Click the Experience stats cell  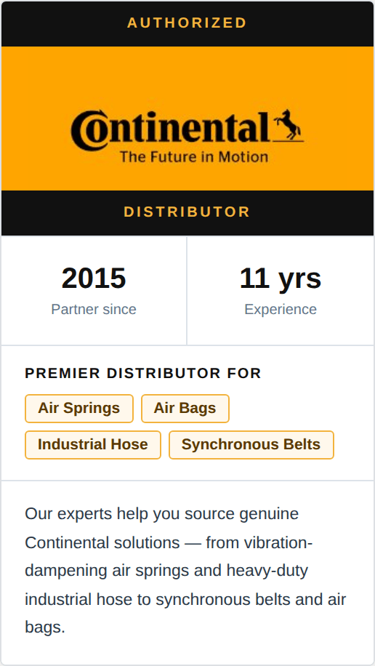pos(281,291)
